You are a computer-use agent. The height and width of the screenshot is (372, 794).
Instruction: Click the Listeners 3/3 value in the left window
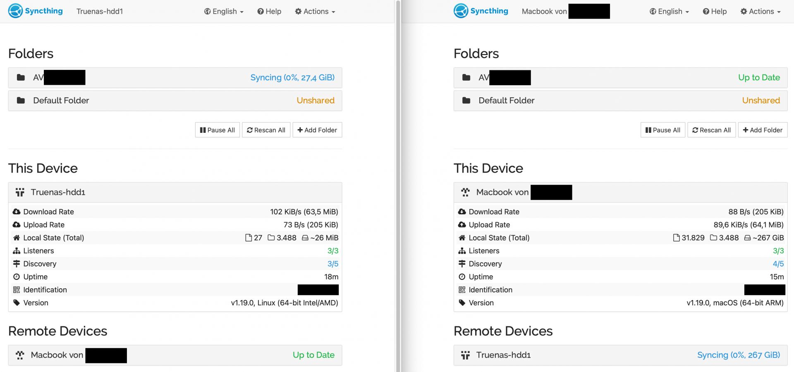pyautogui.click(x=333, y=251)
